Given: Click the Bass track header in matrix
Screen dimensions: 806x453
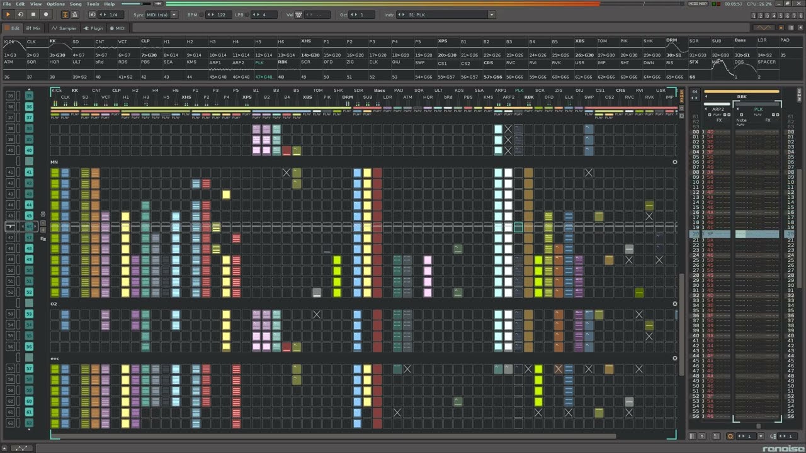Looking at the screenshot, I should (379, 91).
